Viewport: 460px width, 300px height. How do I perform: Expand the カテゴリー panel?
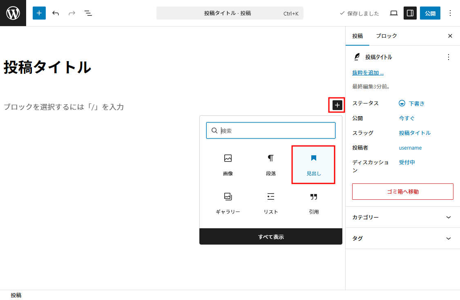(402, 217)
